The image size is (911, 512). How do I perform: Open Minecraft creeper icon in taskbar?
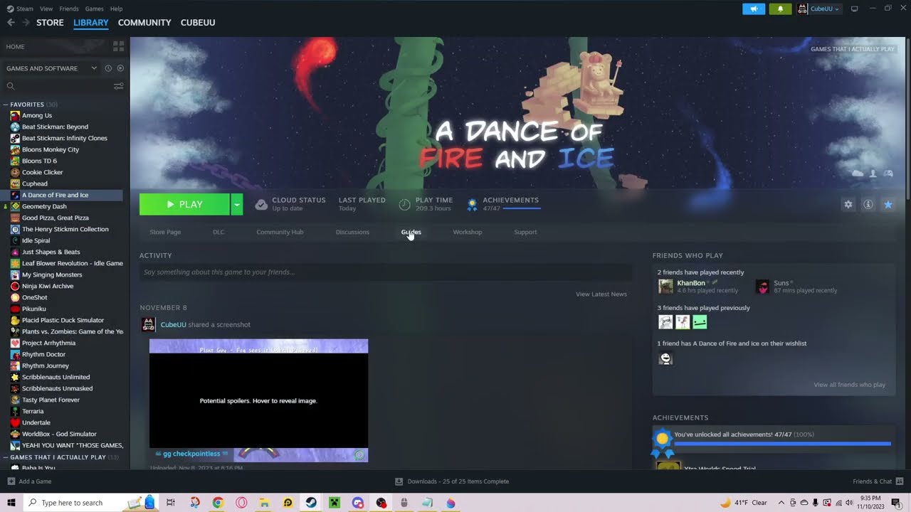click(335, 503)
